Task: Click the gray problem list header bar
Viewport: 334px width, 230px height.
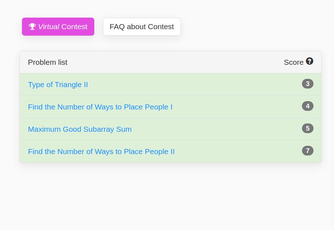Action: coord(173,62)
